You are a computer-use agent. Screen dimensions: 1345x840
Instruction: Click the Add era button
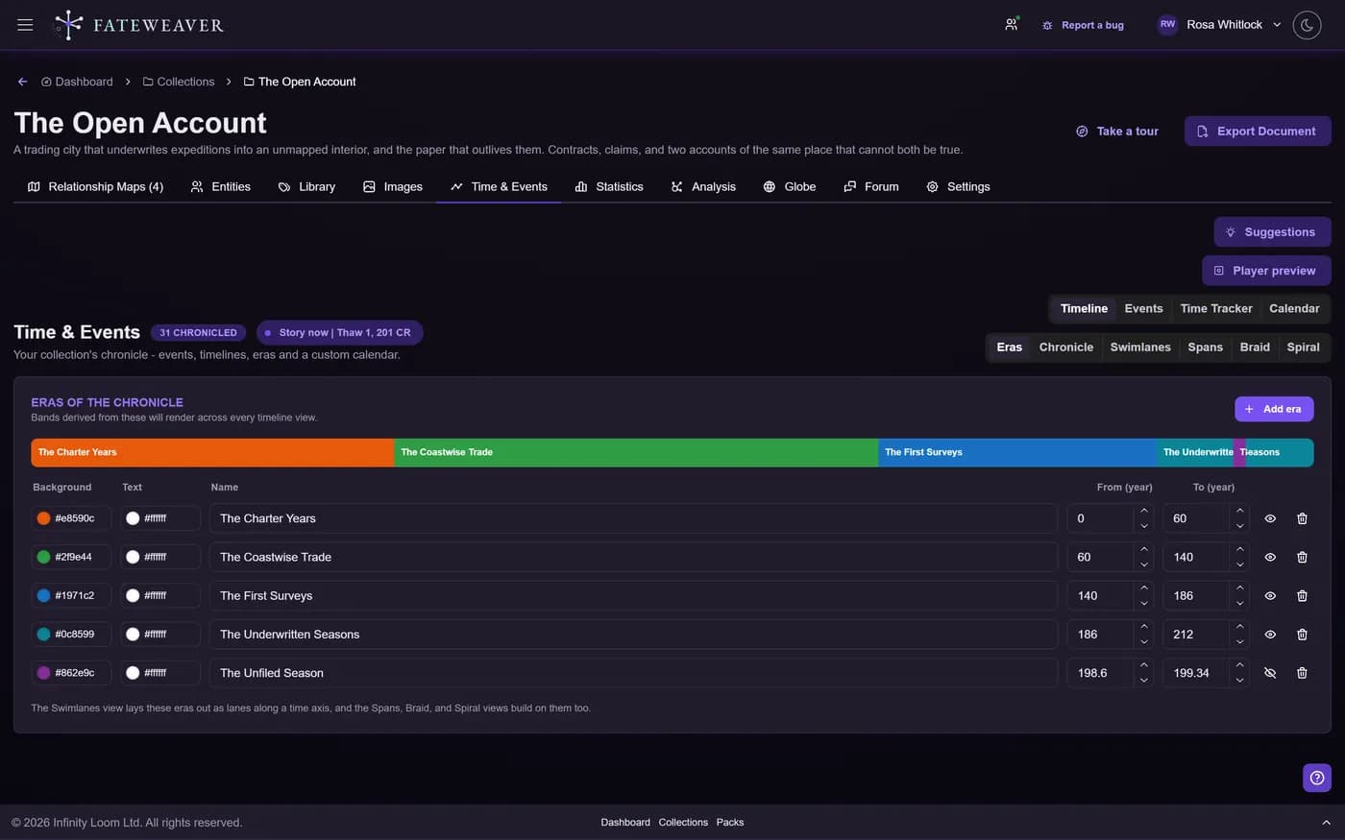click(x=1274, y=409)
